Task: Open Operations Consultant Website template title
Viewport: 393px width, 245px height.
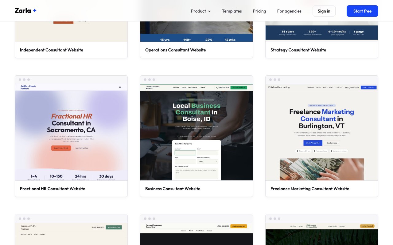Action: (x=176, y=50)
